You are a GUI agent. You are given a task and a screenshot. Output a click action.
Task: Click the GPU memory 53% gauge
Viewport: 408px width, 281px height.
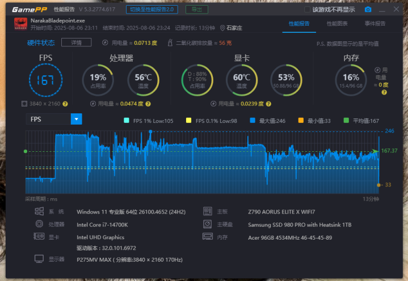[x=286, y=80]
